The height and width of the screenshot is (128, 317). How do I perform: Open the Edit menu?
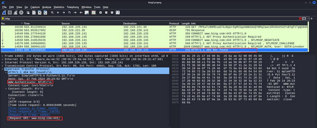click(11, 7)
